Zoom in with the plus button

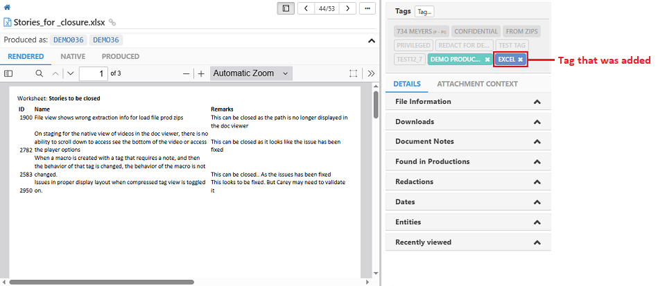201,74
